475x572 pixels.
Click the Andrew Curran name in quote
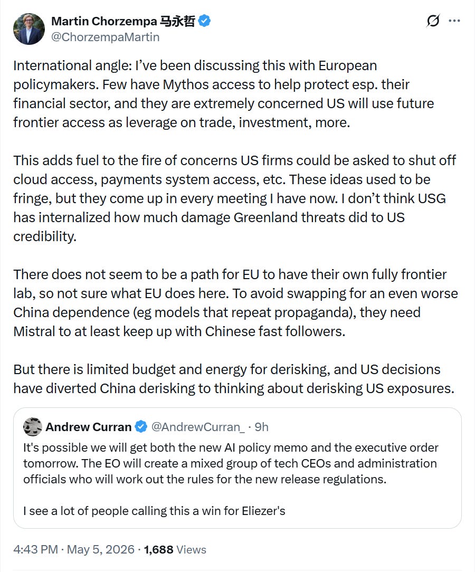(88, 427)
